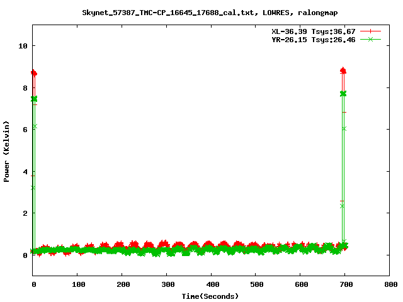Click the x-axis tick label 800
Viewport: 403px width, 302px height.
391,284
